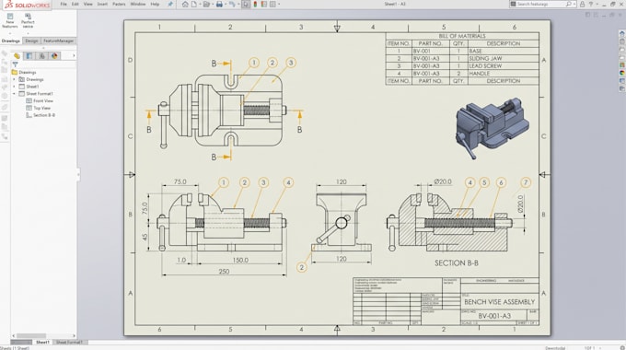Switch to the FeatureManager tab
The width and height of the screenshot is (626, 350).
[x=58, y=41]
